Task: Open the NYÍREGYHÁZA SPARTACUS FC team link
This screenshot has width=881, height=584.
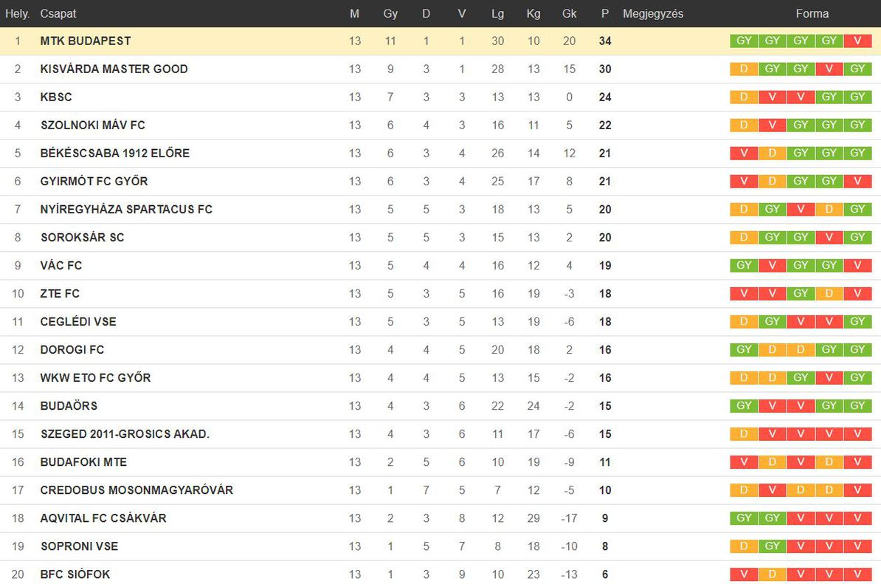Action: tap(126, 210)
